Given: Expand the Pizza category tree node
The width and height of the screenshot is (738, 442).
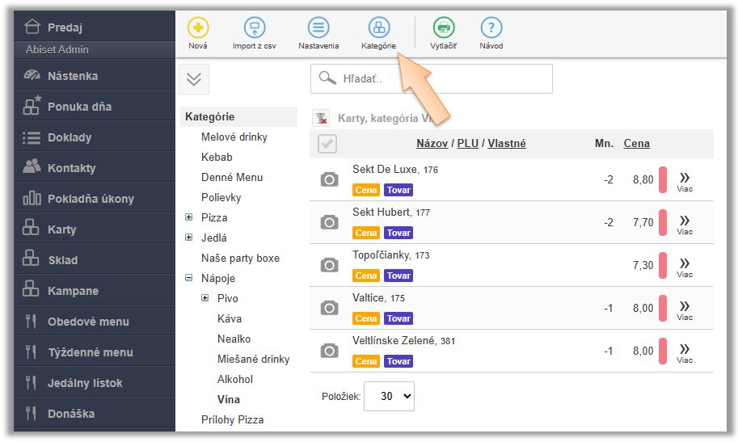Looking at the screenshot, I should coord(189,217).
